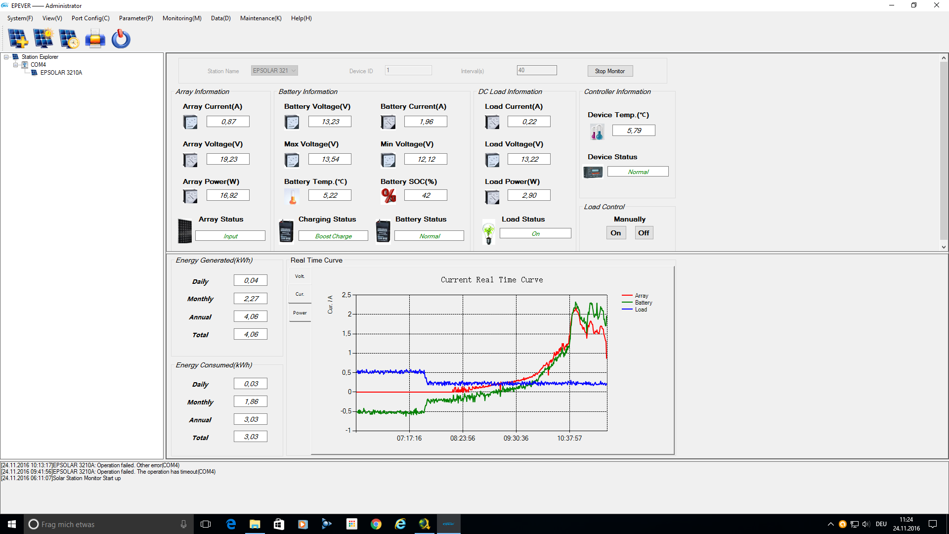
Task: Click the solar panel with sun icon
Action: point(43,39)
